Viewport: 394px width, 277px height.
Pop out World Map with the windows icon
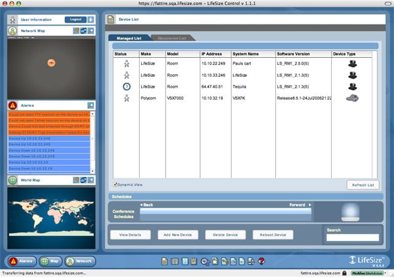(84, 180)
